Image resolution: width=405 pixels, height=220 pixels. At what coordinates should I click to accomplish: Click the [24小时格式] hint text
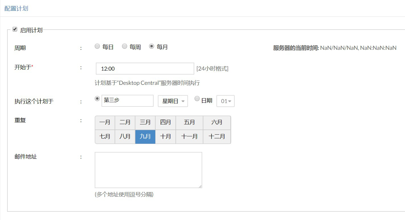click(x=212, y=69)
